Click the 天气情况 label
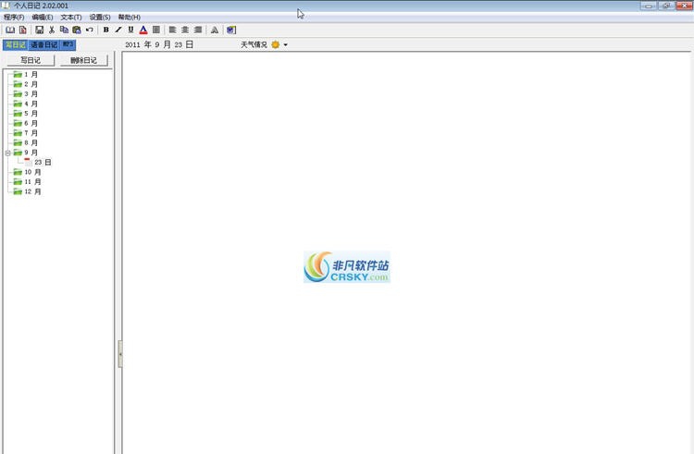The width and height of the screenshot is (694, 454). tap(254, 44)
